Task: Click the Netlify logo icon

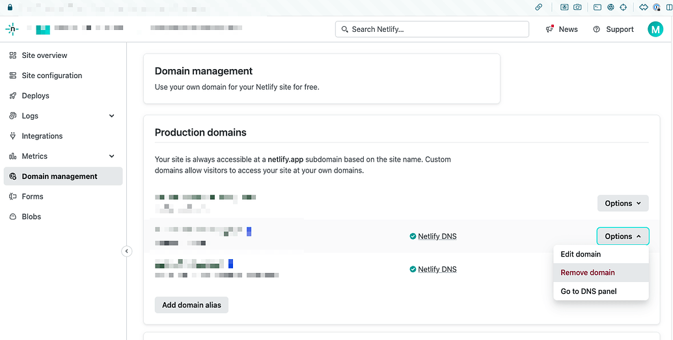Action: tap(12, 29)
